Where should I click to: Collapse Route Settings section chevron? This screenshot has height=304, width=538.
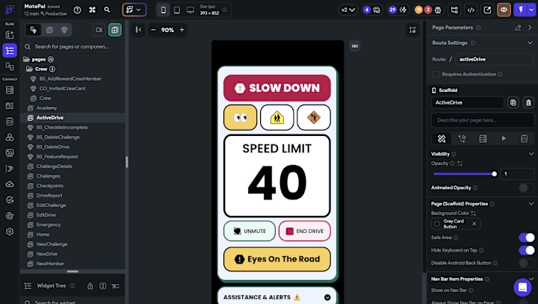tap(530, 43)
